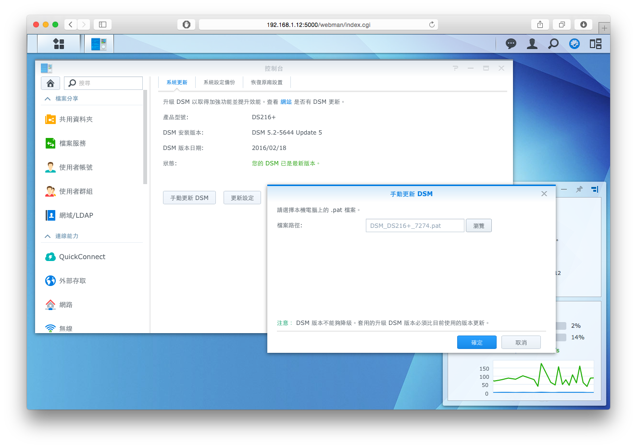Click the green 您的 DSM 已是最新版本 status
Image resolution: width=637 pixels, height=448 pixels.
286,163
